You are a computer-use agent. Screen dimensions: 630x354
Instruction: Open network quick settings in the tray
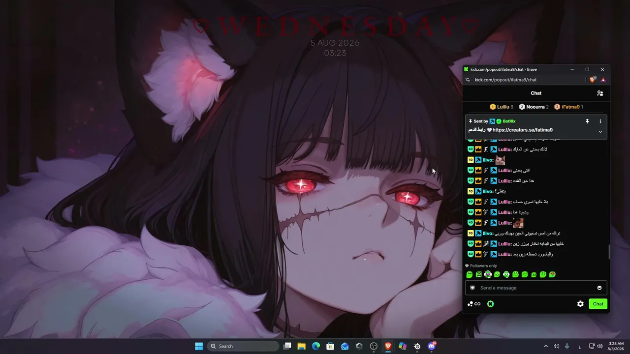click(x=592, y=346)
